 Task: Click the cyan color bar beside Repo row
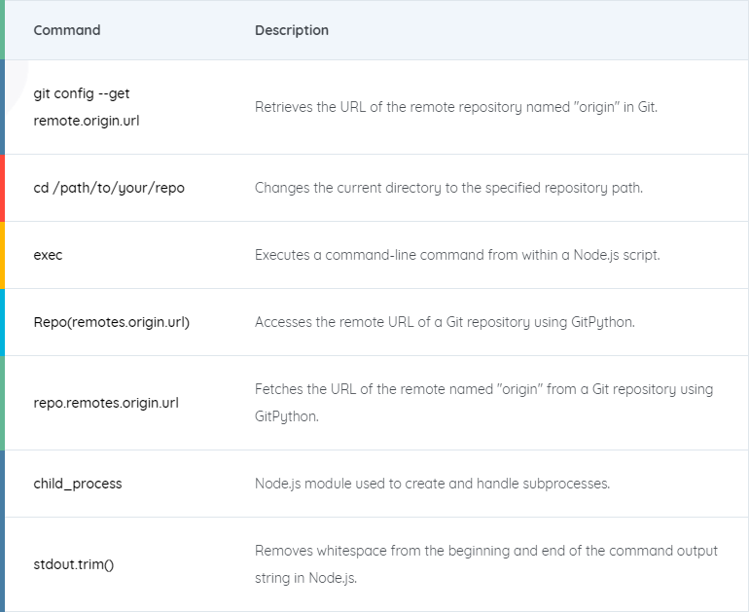pyautogui.click(x=2, y=322)
